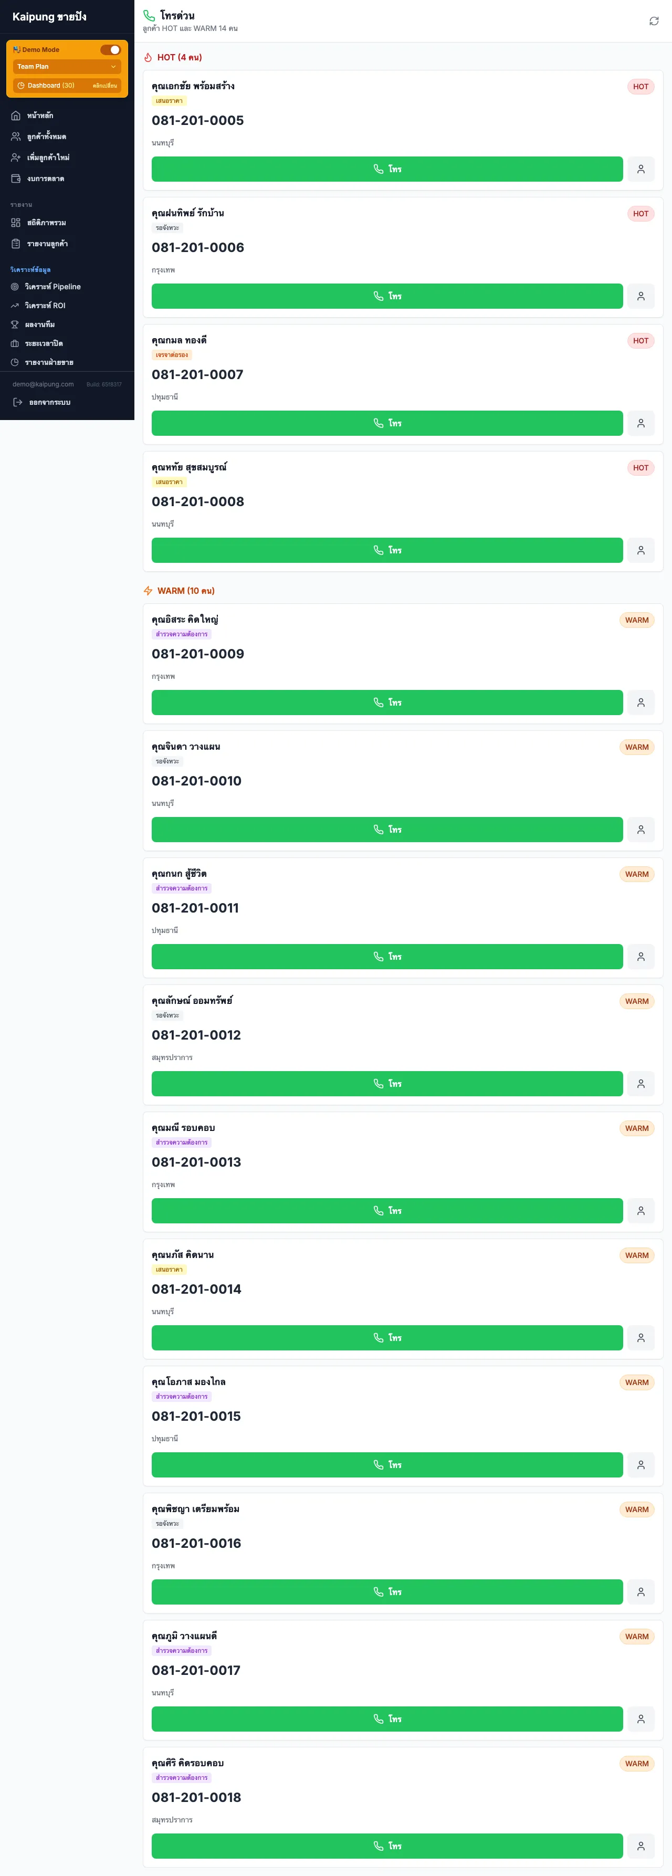Open profile icon for 081-201-0005
The height and width of the screenshot is (1876, 672).
[640, 169]
